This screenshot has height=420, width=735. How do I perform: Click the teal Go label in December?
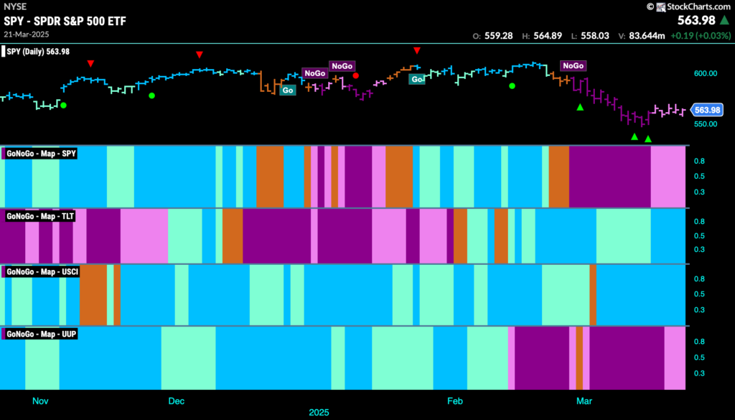287,90
